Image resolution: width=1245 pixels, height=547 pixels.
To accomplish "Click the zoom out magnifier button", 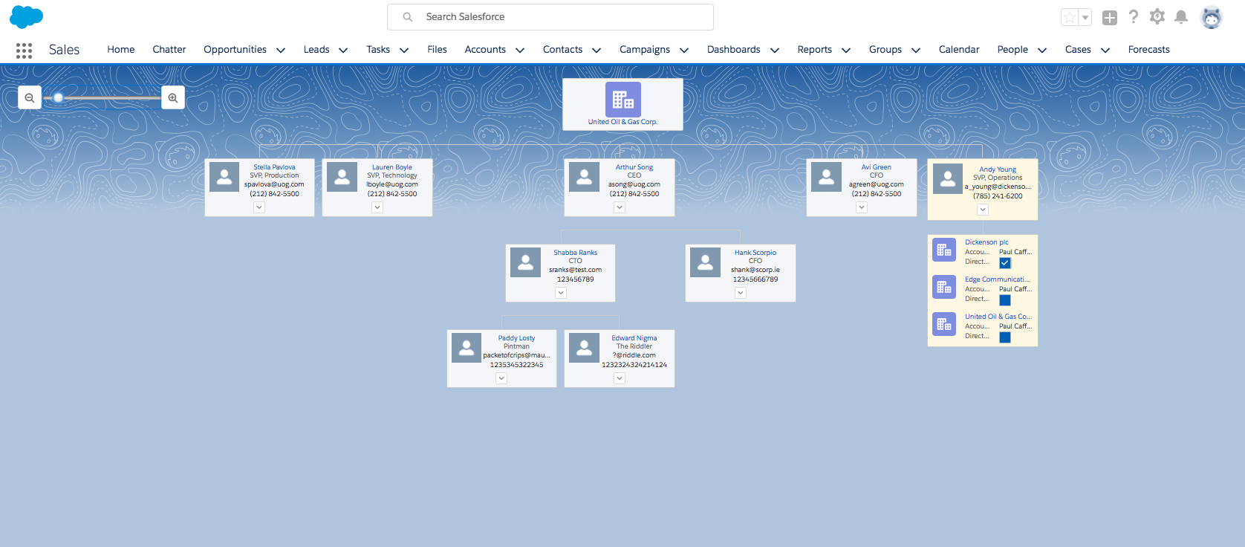I will (30, 97).
